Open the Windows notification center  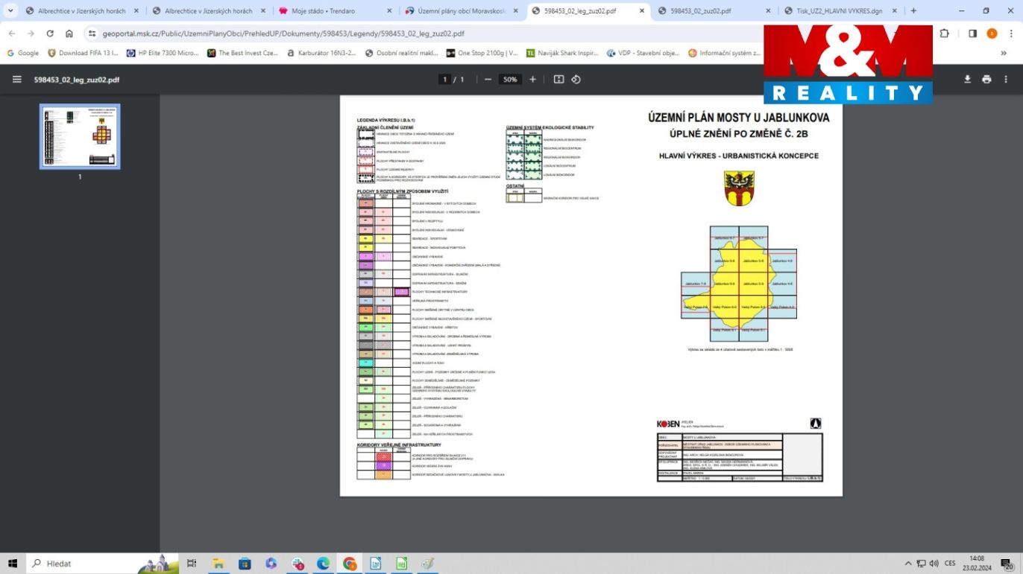1007,564
